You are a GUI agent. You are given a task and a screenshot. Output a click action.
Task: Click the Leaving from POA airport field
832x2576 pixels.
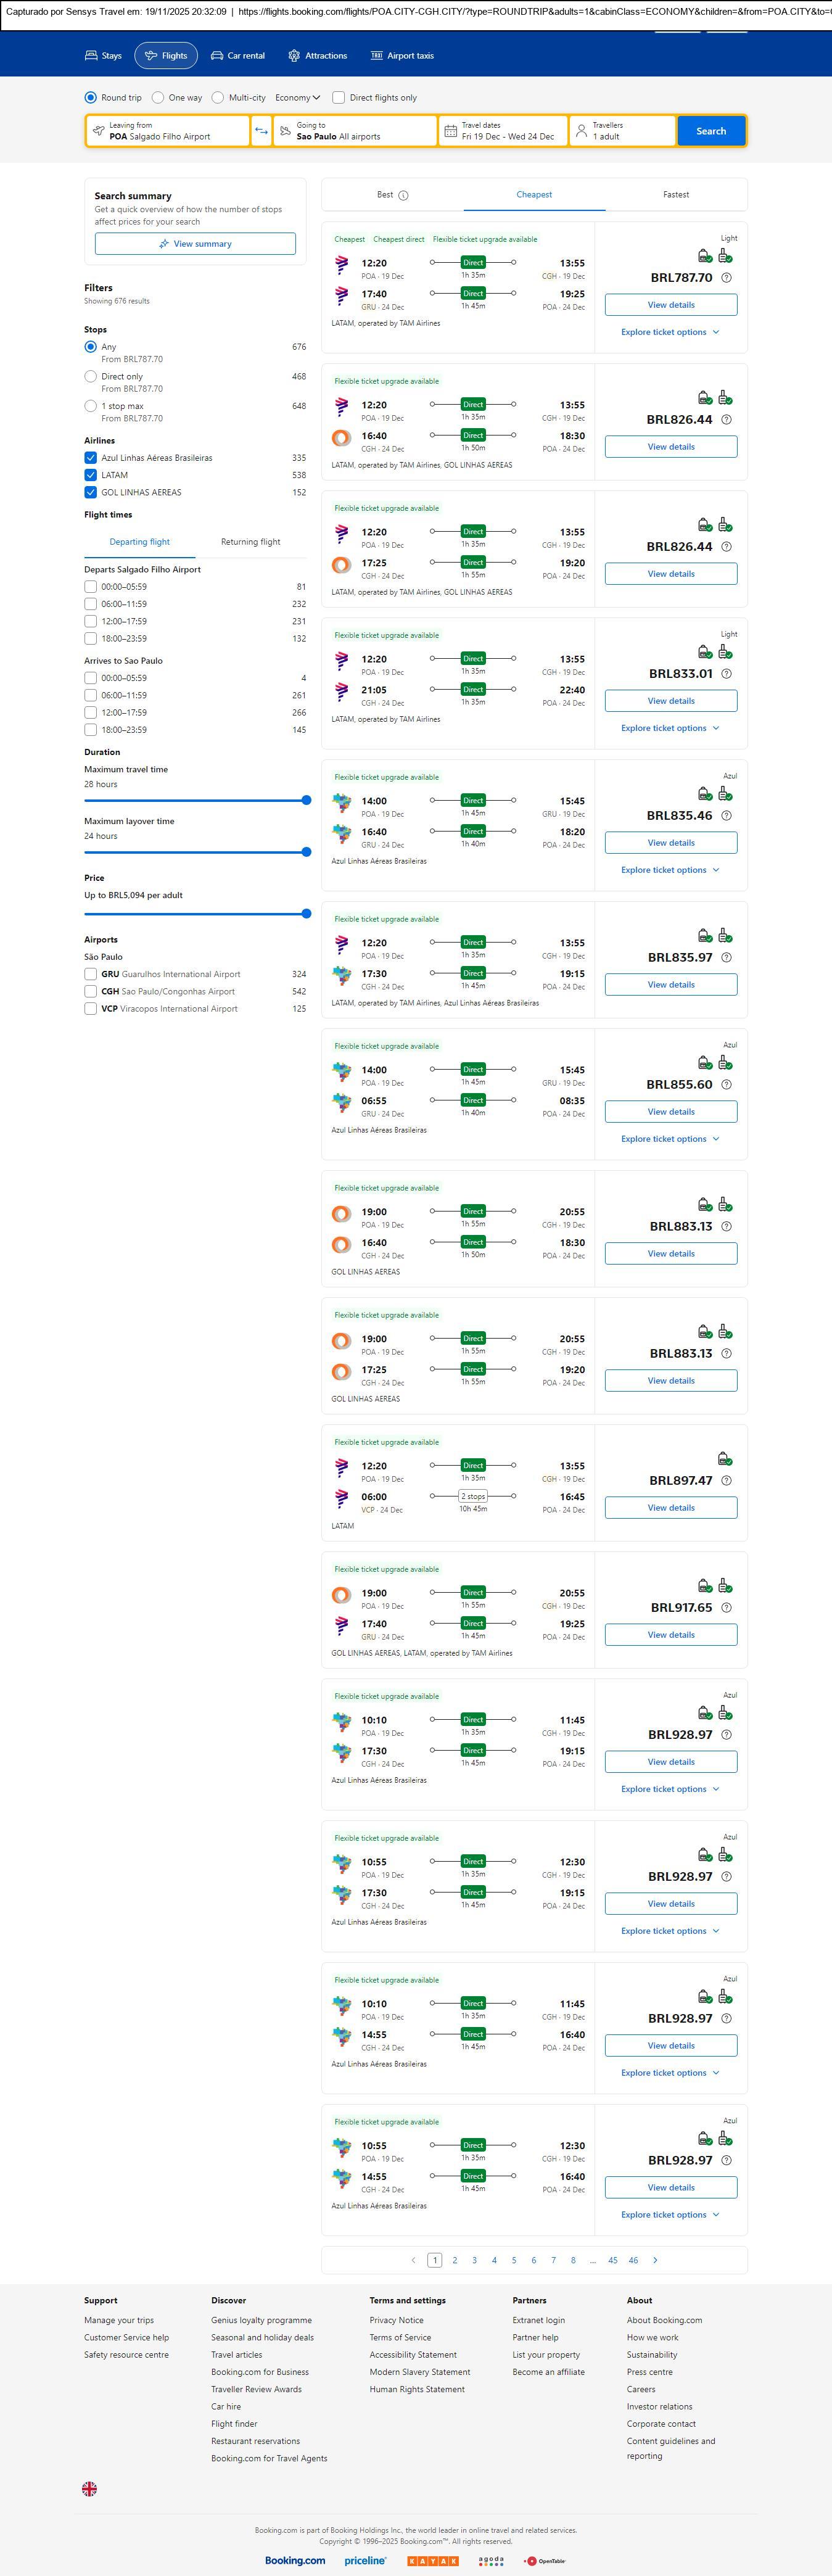[168, 131]
